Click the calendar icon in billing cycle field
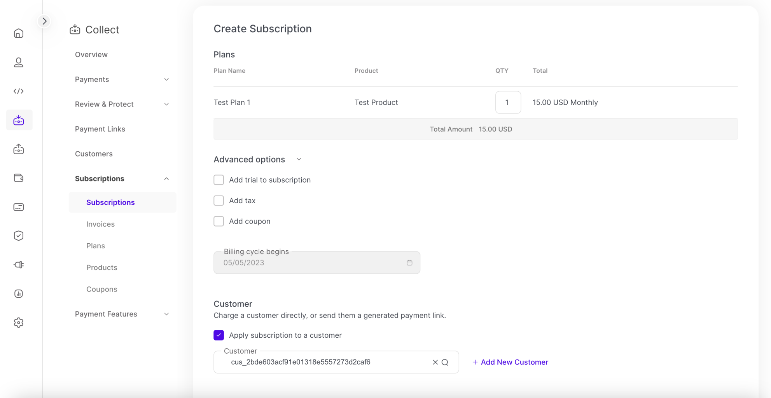Viewport: 771px width, 398px height. [x=409, y=263]
